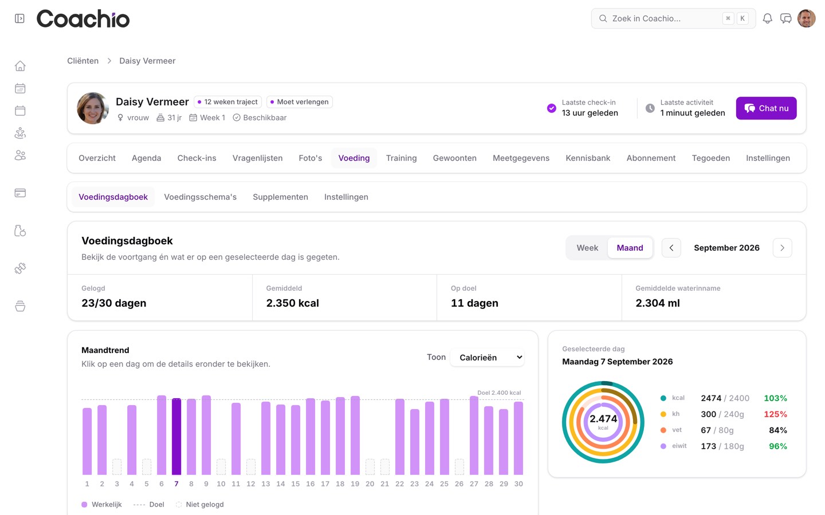This screenshot has width=825, height=515.
Task: Open the notifications bell
Action: (x=768, y=18)
